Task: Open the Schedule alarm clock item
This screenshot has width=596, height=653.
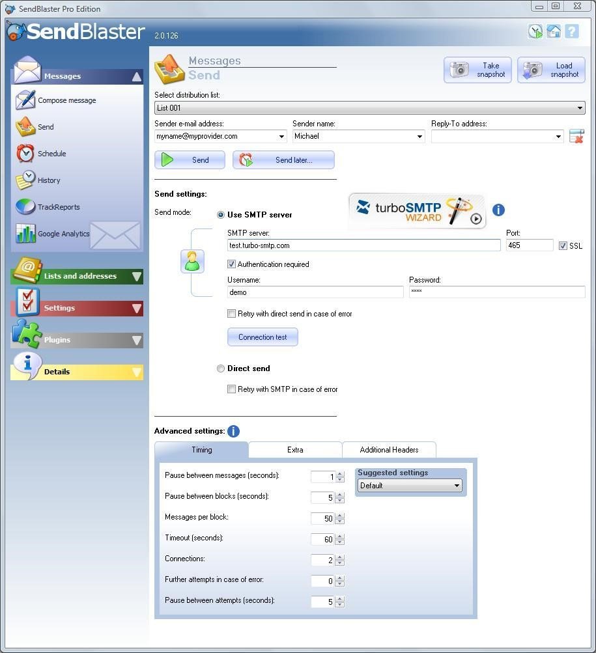Action: (41, 154)
